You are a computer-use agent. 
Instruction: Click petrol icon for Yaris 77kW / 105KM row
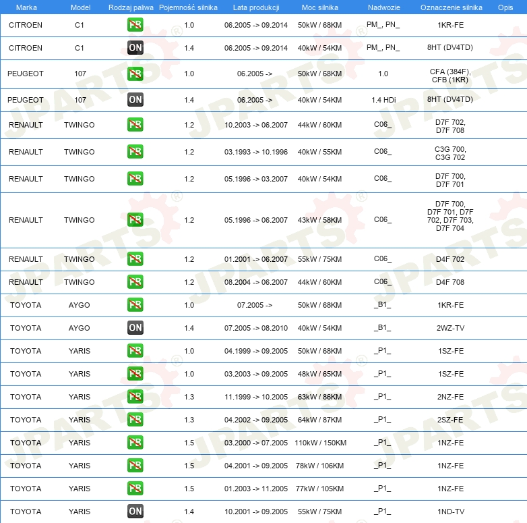(x=135, y=488)
